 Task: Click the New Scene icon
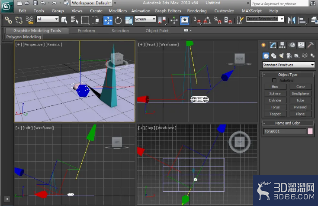pos(19,3)
